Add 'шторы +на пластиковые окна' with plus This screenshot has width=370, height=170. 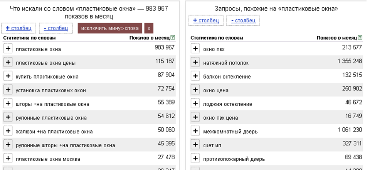point(8,103)
